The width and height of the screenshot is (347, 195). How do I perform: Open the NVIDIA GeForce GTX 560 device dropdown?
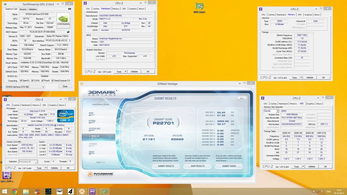pyautogui.click(x=25, y=87)
